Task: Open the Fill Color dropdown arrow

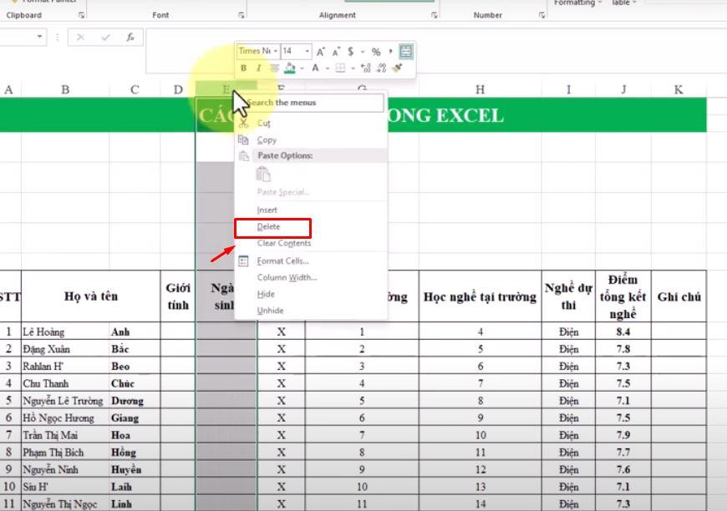Action: click(302, 68)
